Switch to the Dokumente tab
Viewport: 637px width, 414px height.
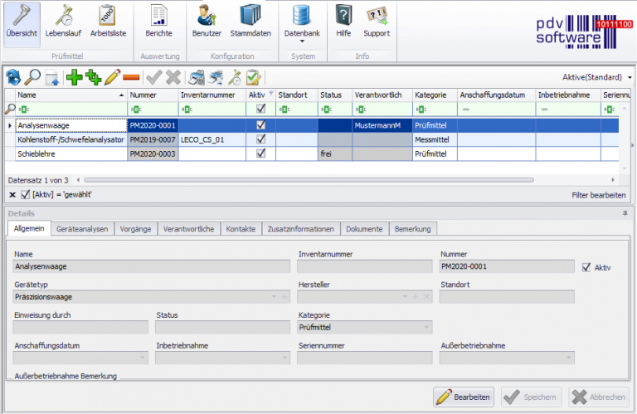(364, 229)
